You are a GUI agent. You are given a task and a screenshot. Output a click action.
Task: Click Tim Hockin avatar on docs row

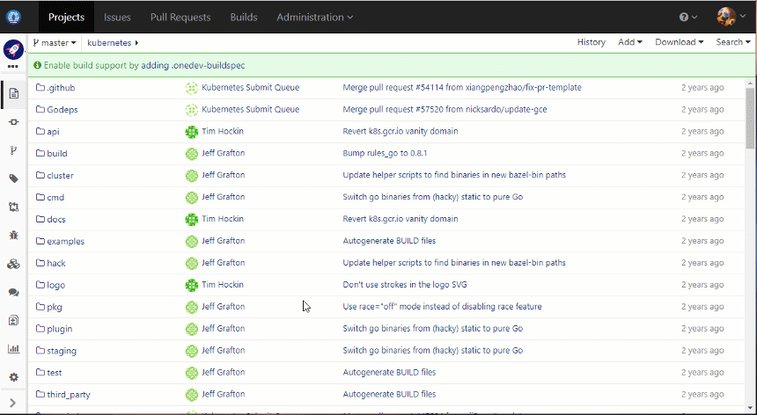192,219
